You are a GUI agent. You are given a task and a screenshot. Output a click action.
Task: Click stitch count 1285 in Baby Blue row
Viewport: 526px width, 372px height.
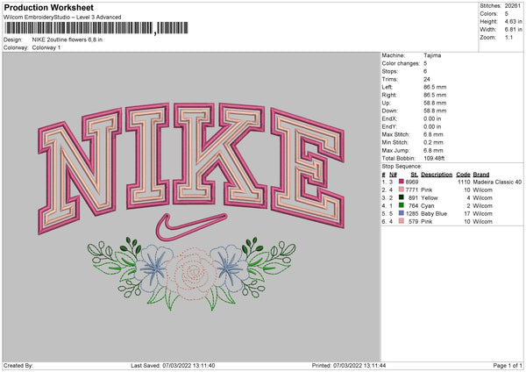point(412,213)
